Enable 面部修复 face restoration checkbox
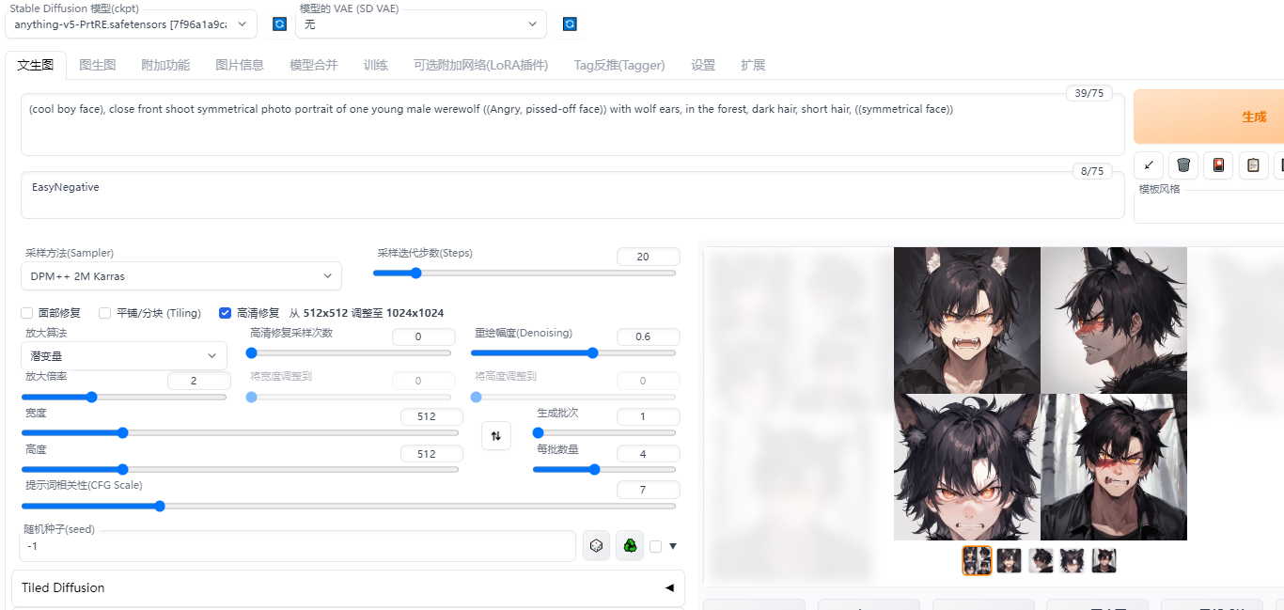The width and height of the screenshot is (1284, 610). [x=27, y=313]
